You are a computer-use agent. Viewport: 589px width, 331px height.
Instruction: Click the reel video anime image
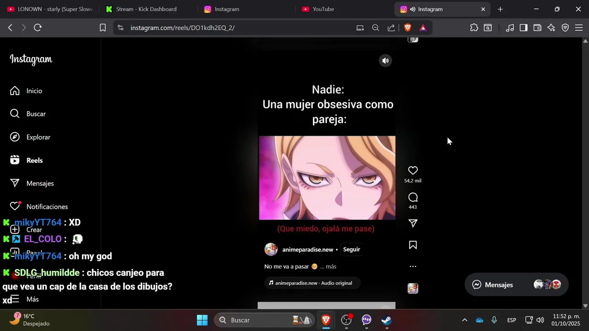click(327, 178)
